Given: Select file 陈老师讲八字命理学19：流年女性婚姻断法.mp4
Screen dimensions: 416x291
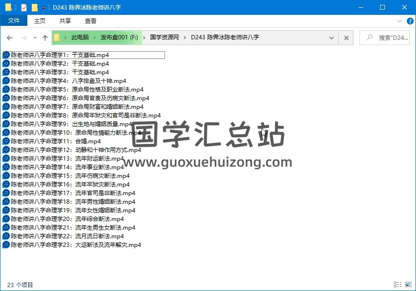Looking at the screenshot, I should click(69, 210).
